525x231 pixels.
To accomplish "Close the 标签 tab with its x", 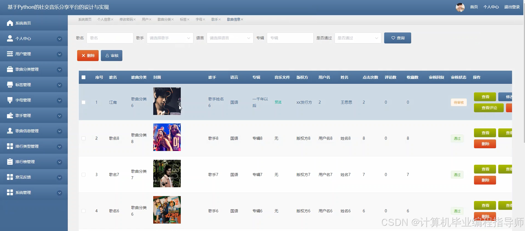I will [188, 20].
